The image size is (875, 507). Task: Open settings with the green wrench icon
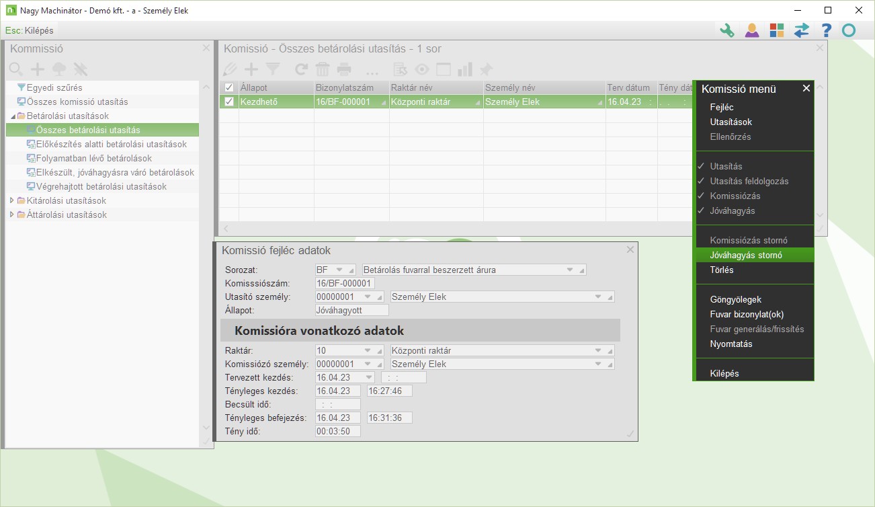tap(726, 30)
